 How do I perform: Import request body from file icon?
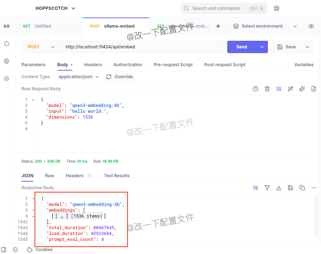point(314,89)
